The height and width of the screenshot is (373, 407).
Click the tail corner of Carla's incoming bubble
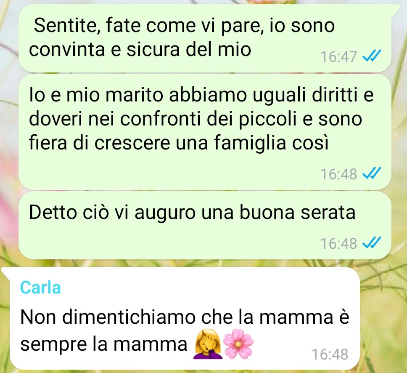pos(5,272)
